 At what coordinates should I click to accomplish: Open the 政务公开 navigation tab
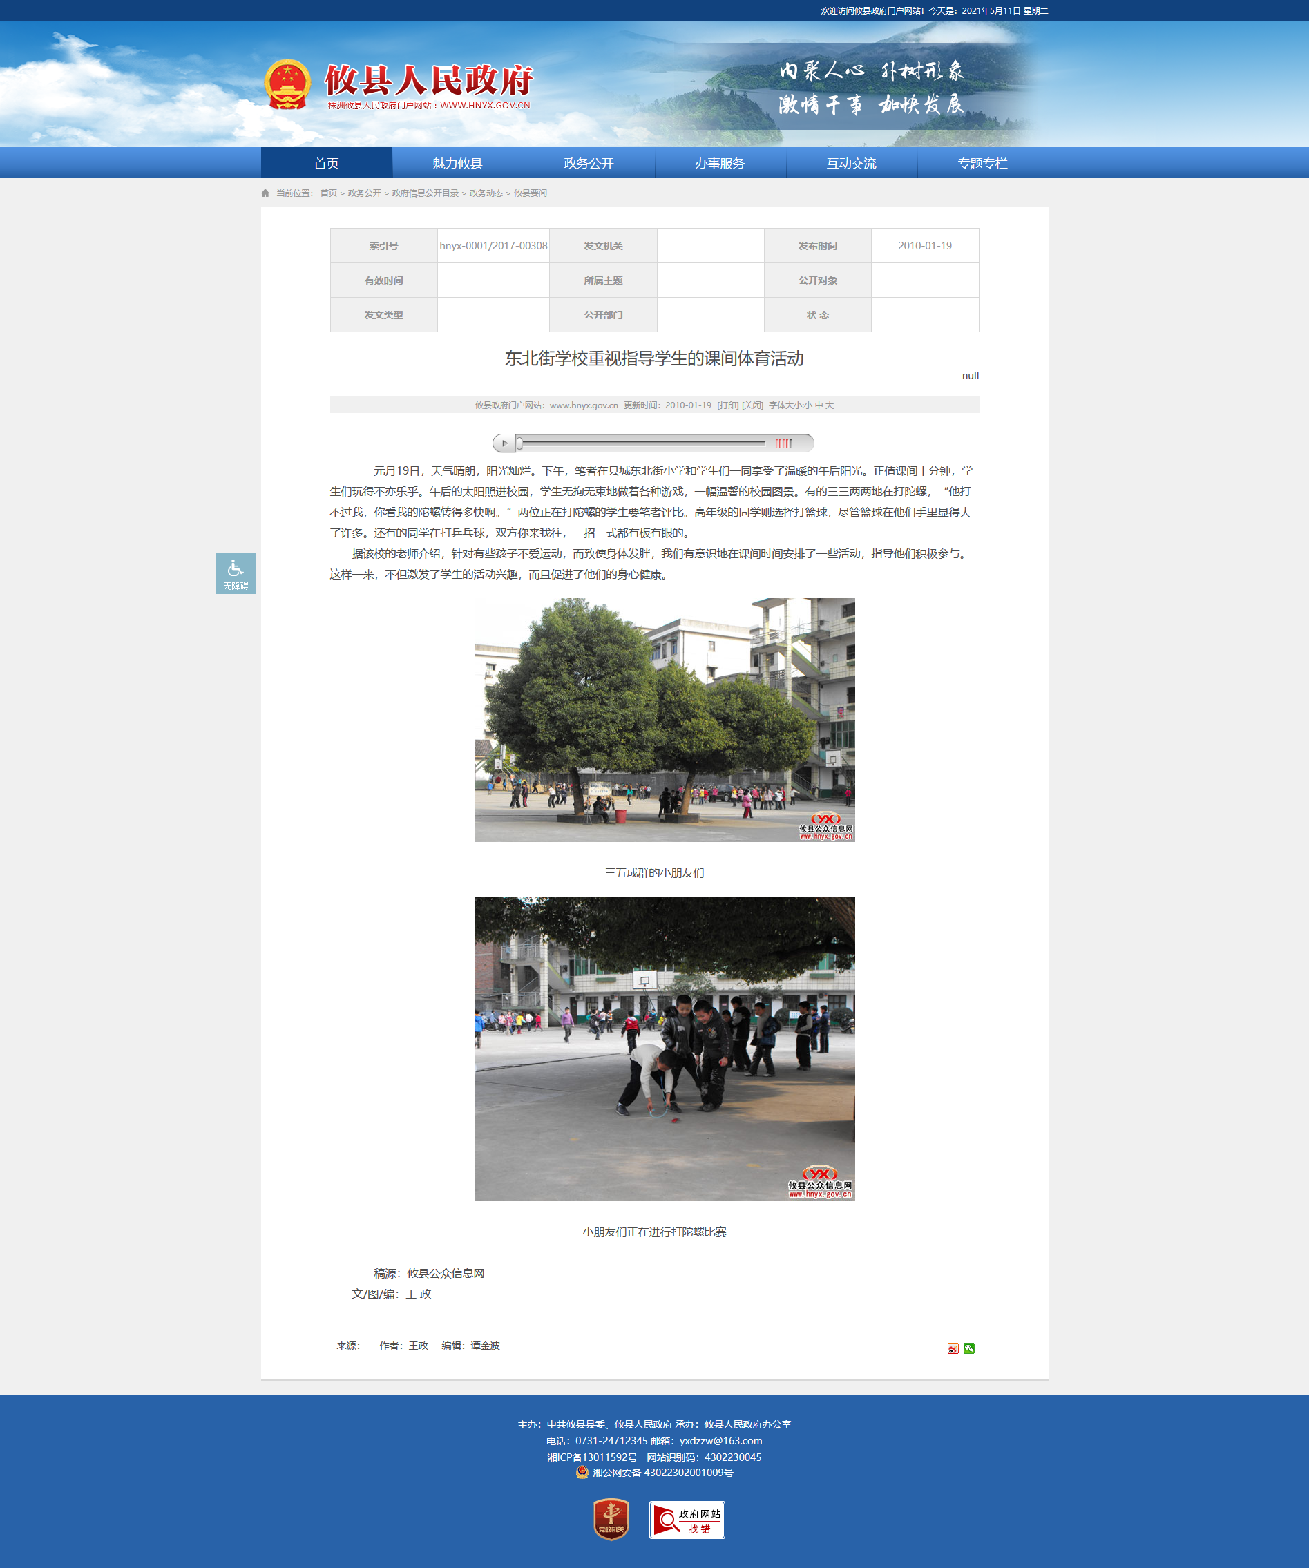point(589,164)
